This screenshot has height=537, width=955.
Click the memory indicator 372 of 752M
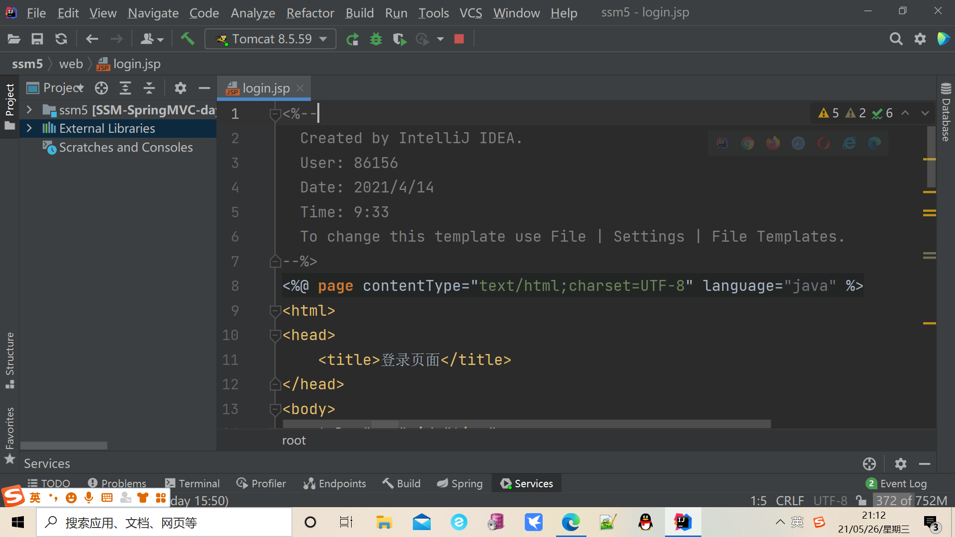[911, 500]
